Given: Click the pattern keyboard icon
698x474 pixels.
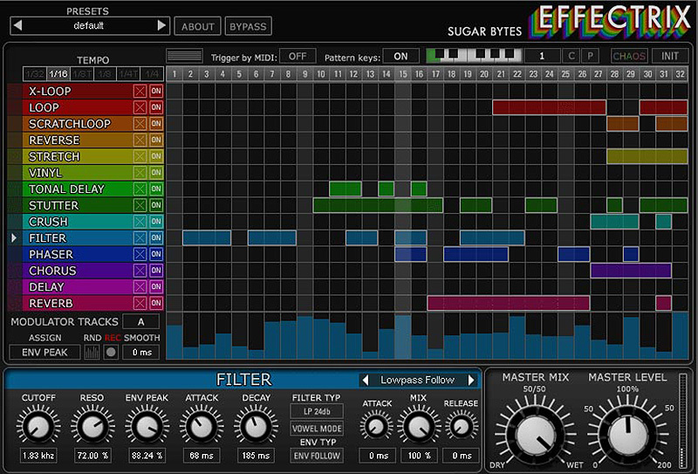Looking at the screenshot, I should click(474, 56).
